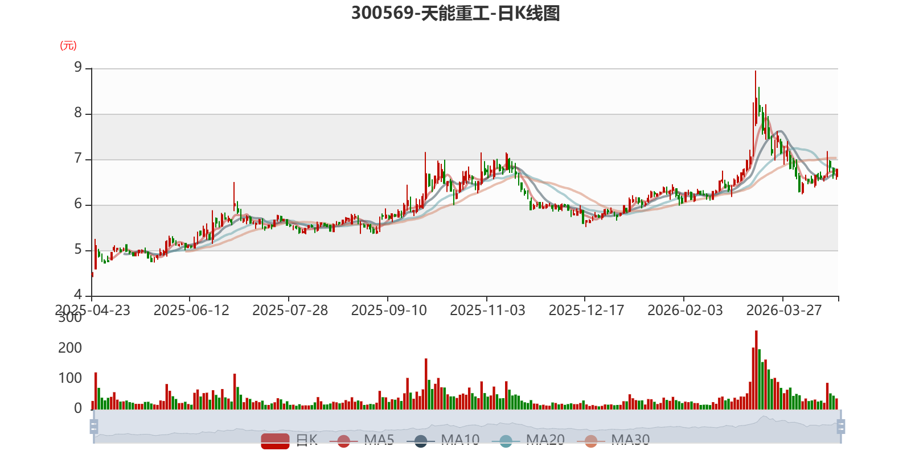The image size is (911, 455).
Task: Click the price axis label 5
Action: pyautogui.click(x=78, y=250)
